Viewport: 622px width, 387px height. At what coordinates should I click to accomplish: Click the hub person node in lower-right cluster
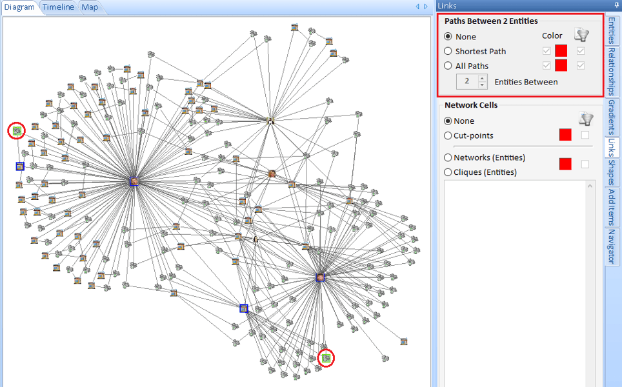[x=320, y=277]
